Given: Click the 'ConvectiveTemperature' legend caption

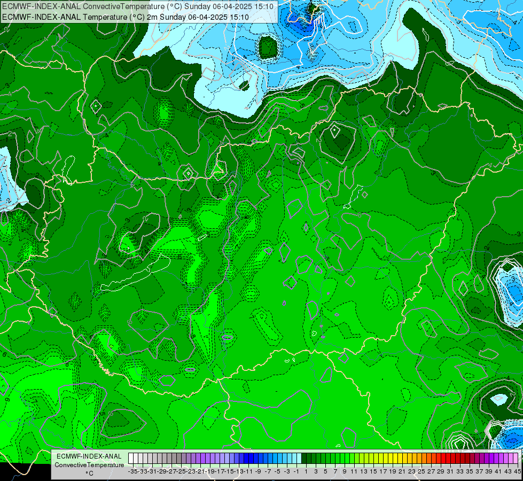Looking at the screenshot, I should point(89,465).
